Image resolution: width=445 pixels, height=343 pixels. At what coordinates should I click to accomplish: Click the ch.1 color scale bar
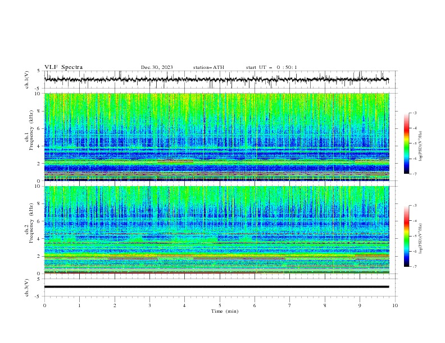(406, 143)
